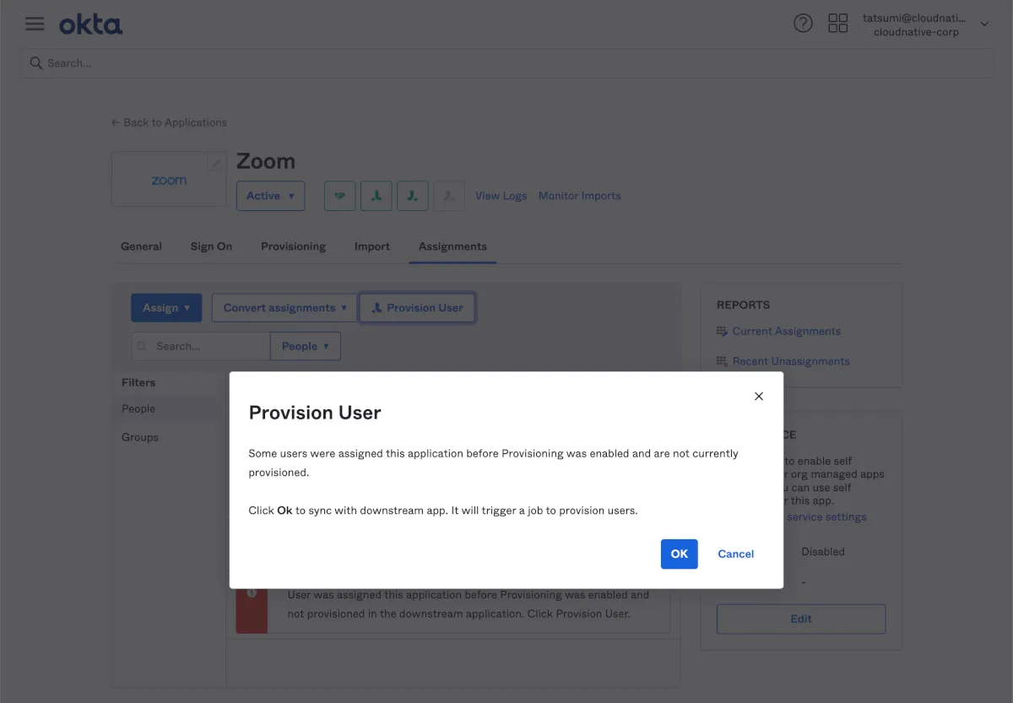Screen dimensions: 1013x703
Task: Open the Convert assignments dropdown
Action: coord(285,308)
